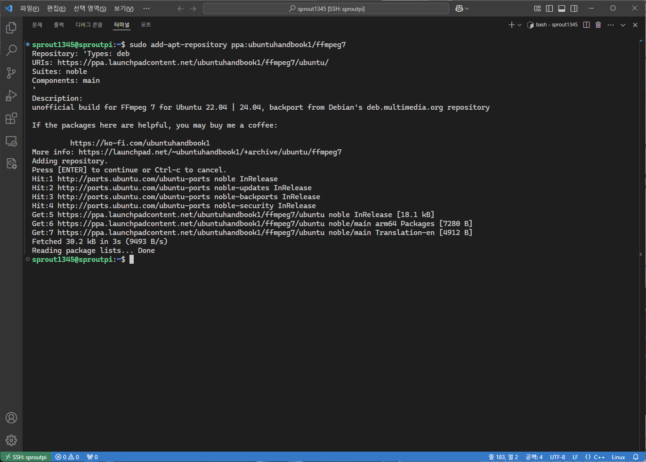Open the C++ file-with-gear view in activity bar
Image resolution: width=646 pixels, height=462 pixels.
tap(11, 163)
